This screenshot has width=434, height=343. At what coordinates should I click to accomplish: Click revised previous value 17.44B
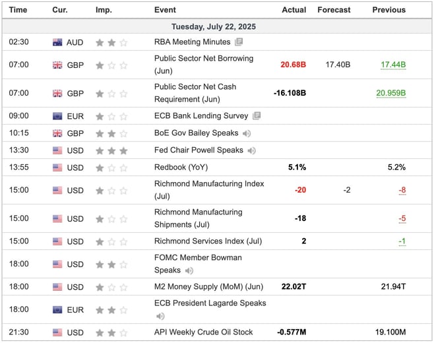pyautogui.click(x=393, y=65)
